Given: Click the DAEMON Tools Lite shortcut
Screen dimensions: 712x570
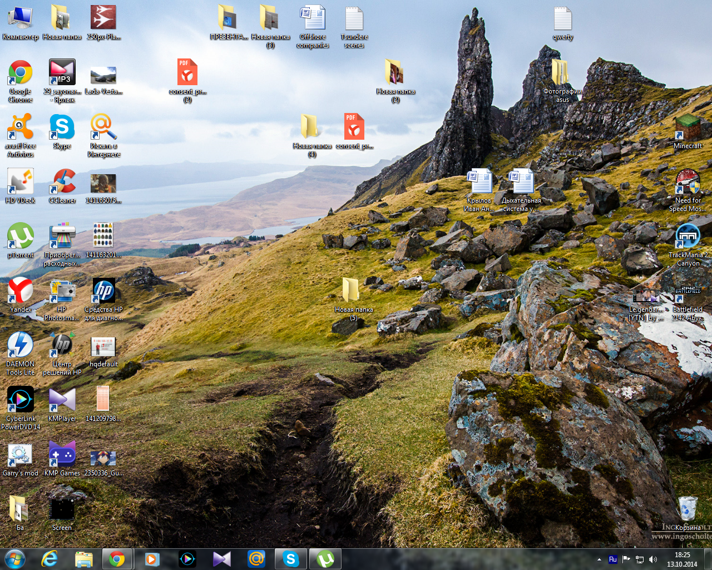Looking at the screenshot, I should [x=21, y=346].
